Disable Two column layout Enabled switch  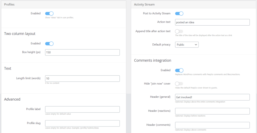49,44
